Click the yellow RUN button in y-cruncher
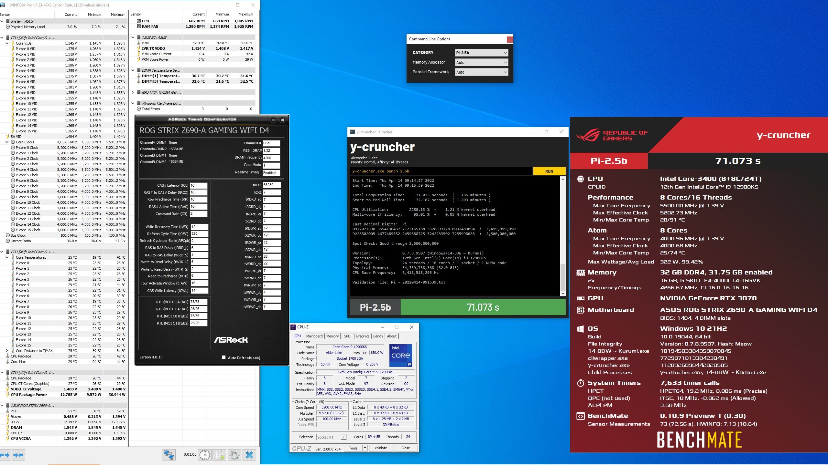The image size is (828, 465). [x=549, y=171]
